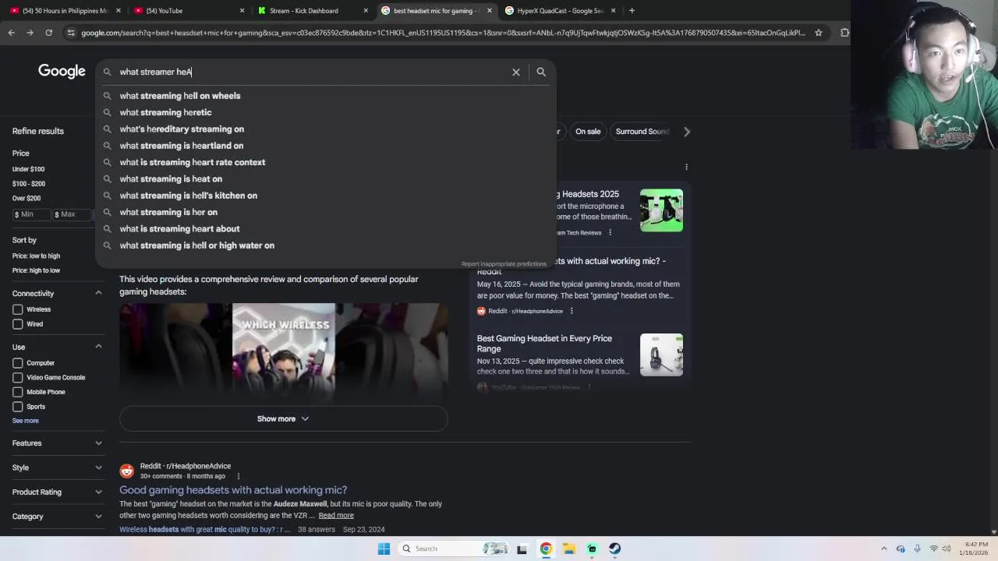Viewport: 998px width, 561px height.
Task: Close the Stream - Kick Dashboard tab
Action: (x=366, y=11)
